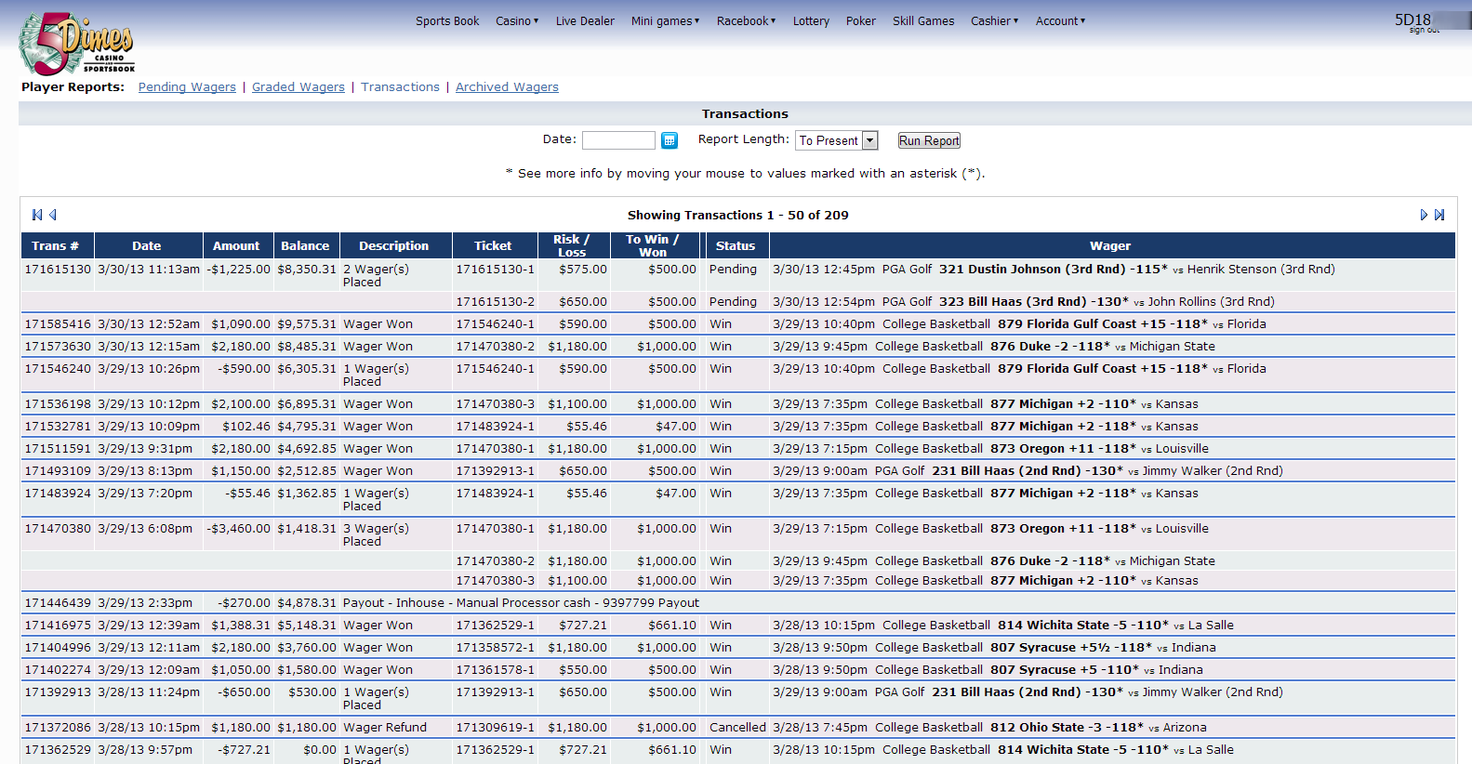This screenshot has width=1472, height=764.
Task: Open the Live Dealer page
Action: point(585,21)
